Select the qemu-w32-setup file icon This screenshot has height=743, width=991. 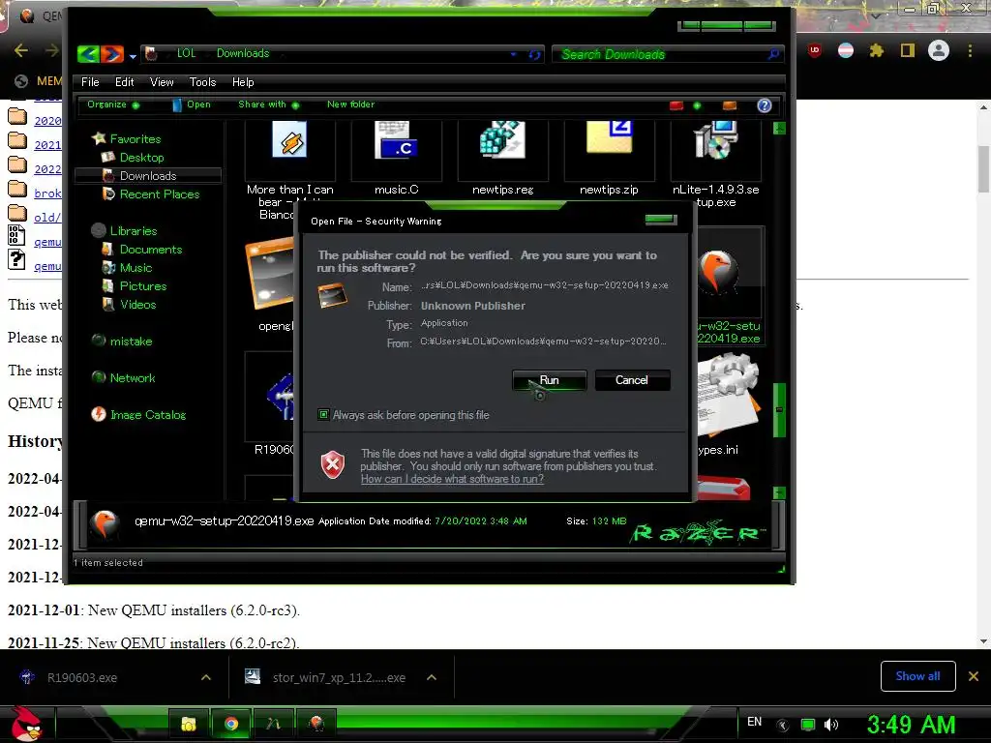click(x=717, y=273)
